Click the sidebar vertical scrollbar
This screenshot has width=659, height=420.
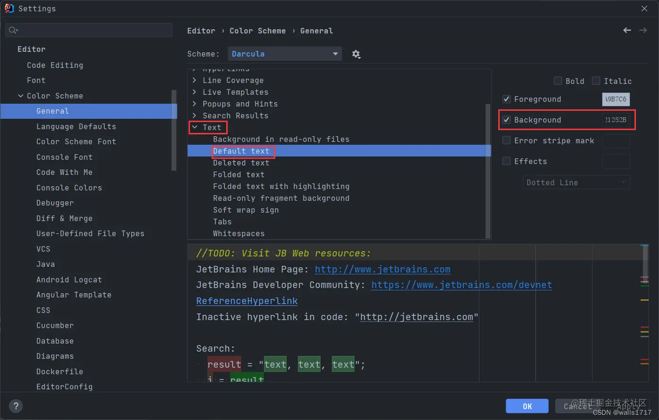pos(174,130)
